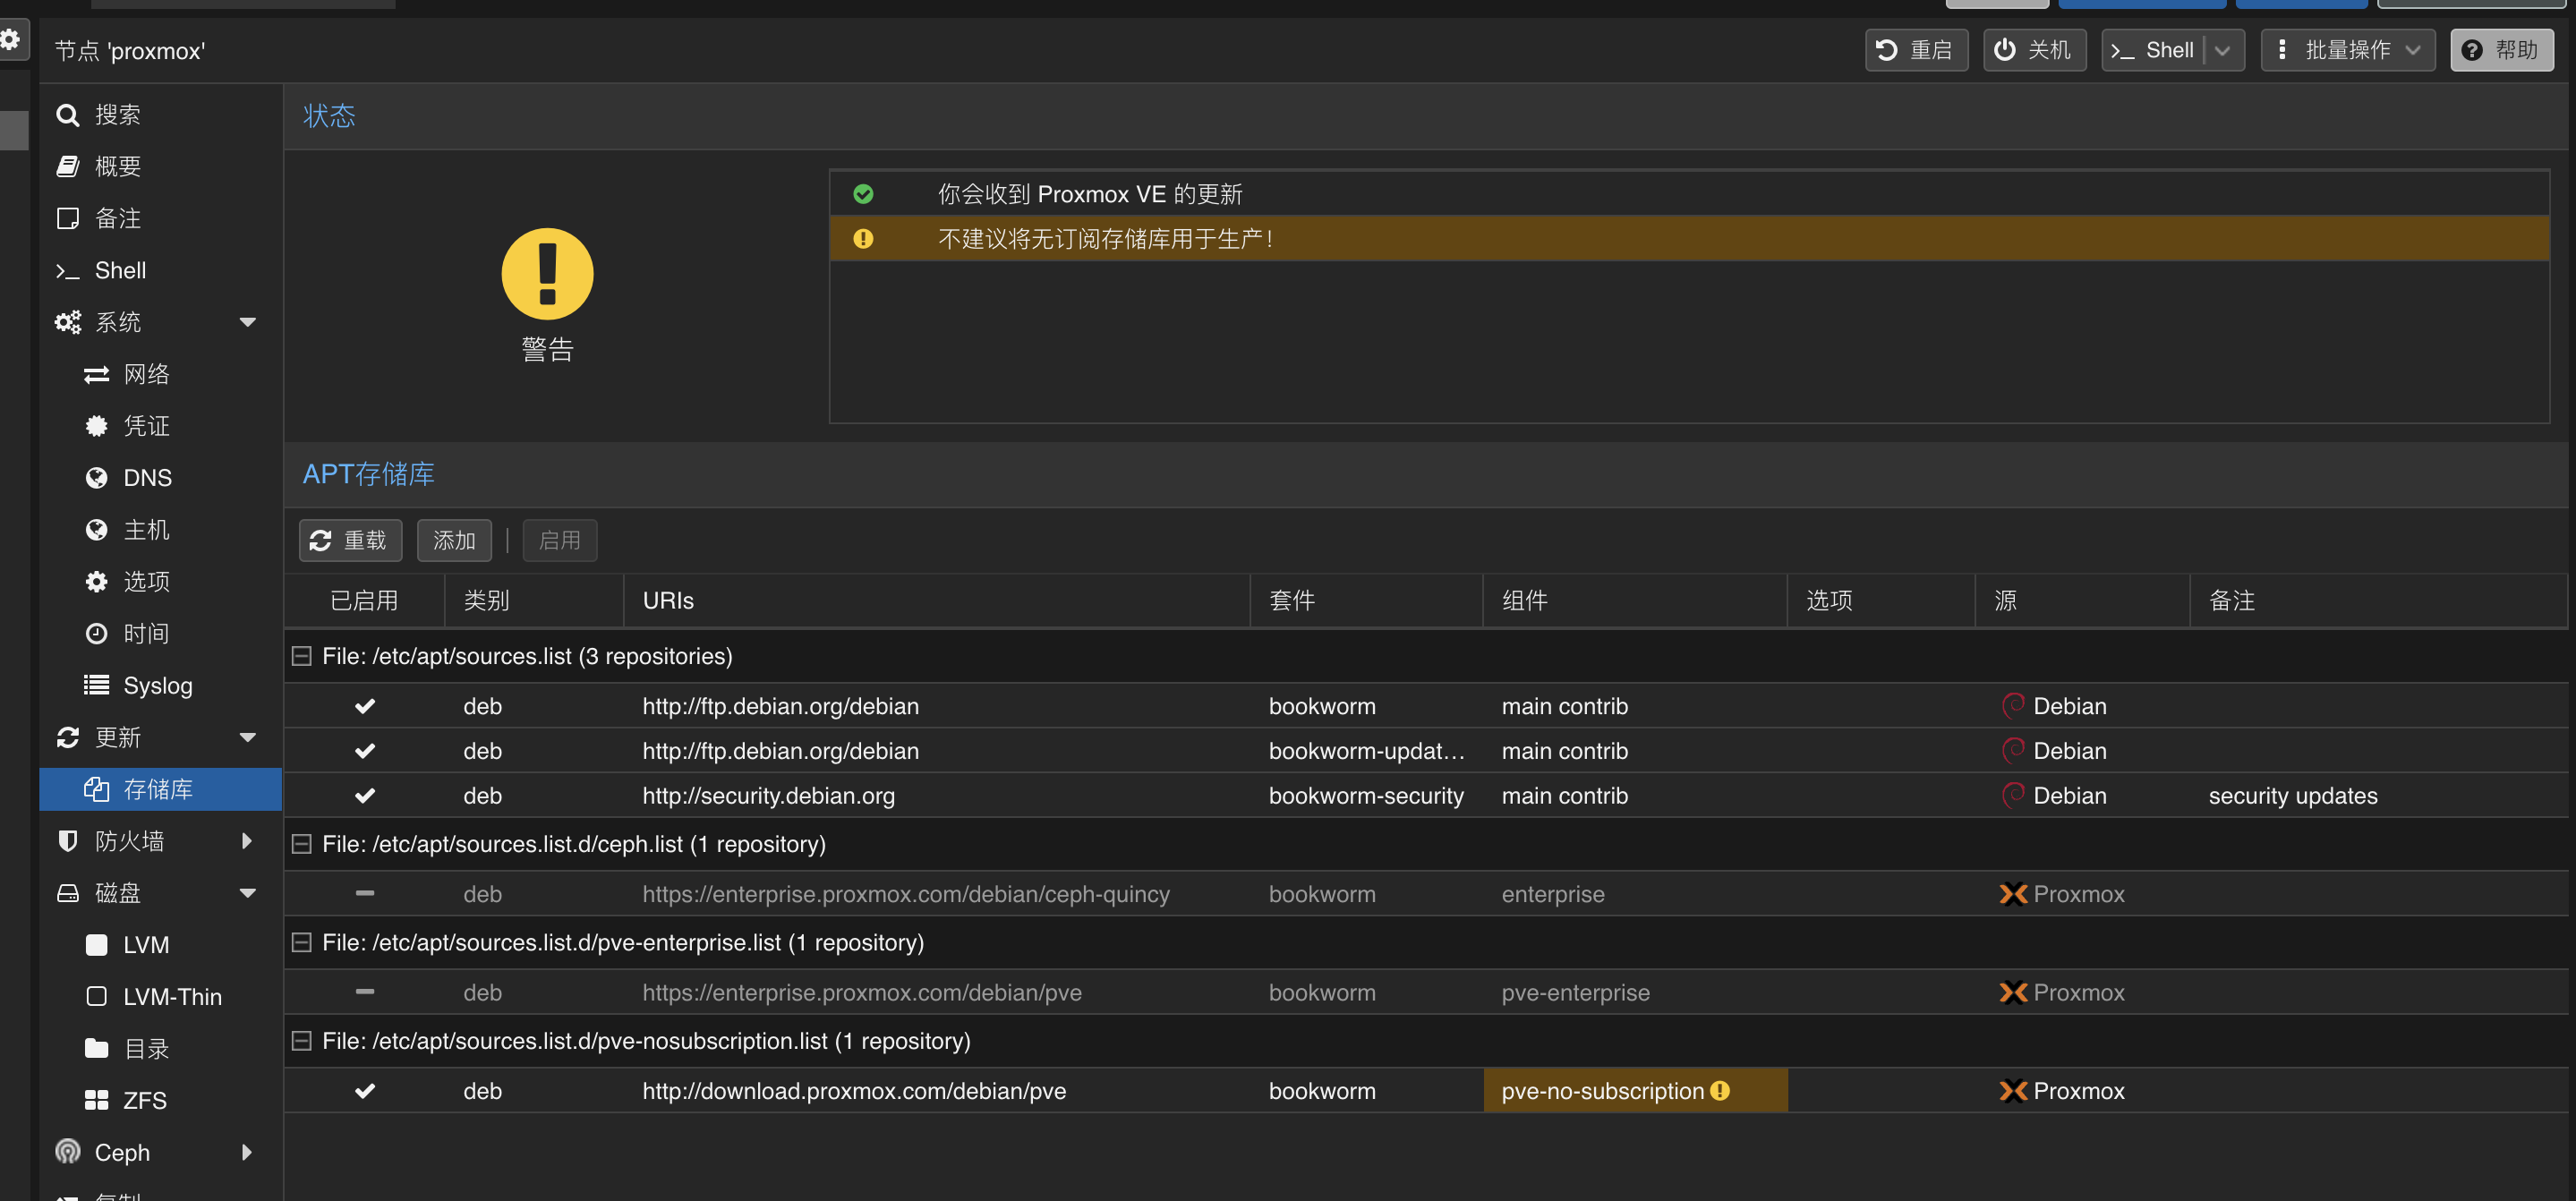
Task: Click the summary book icon beside 概要
Action: [x=67, y=167]
